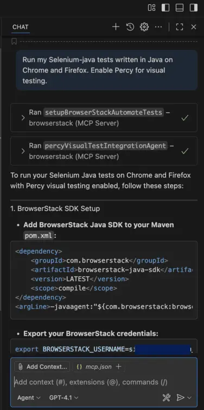
Task: Toggle the Primary Side Bar
Action: point(165,8)
